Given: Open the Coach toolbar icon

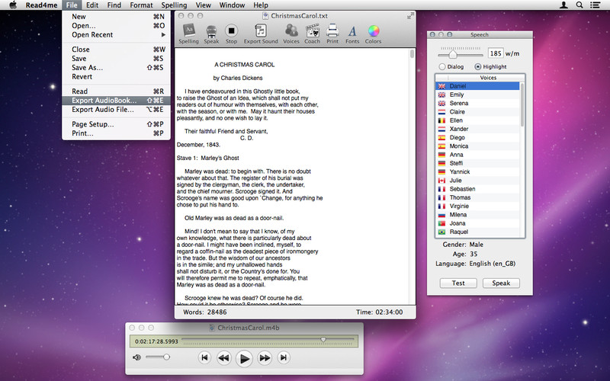Looking at the screenshot, I should 312,34.
